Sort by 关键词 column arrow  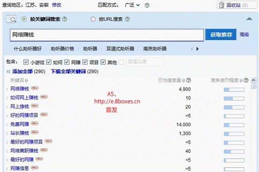tap(26, 81)
